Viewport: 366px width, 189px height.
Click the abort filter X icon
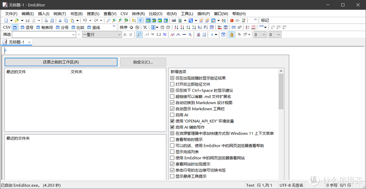click(x=131, y=35)
